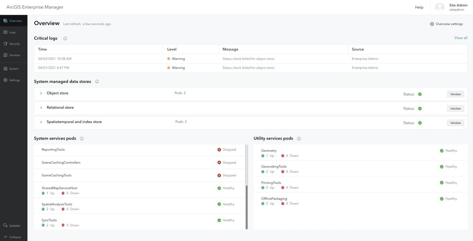Viewport: 473px width, 241px height.
Task: Click SpatialAnalysisTools healthy check icon
Action: (219, 204)
